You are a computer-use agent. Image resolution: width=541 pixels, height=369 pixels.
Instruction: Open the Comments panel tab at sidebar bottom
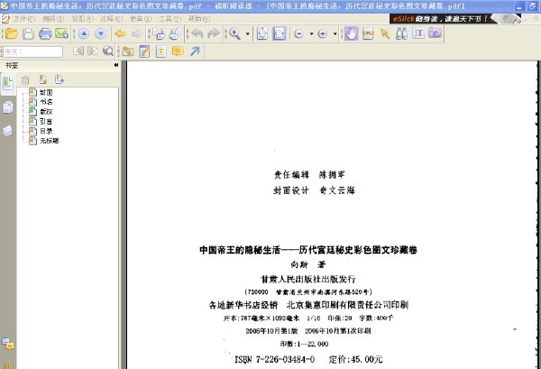coord(7,343)
